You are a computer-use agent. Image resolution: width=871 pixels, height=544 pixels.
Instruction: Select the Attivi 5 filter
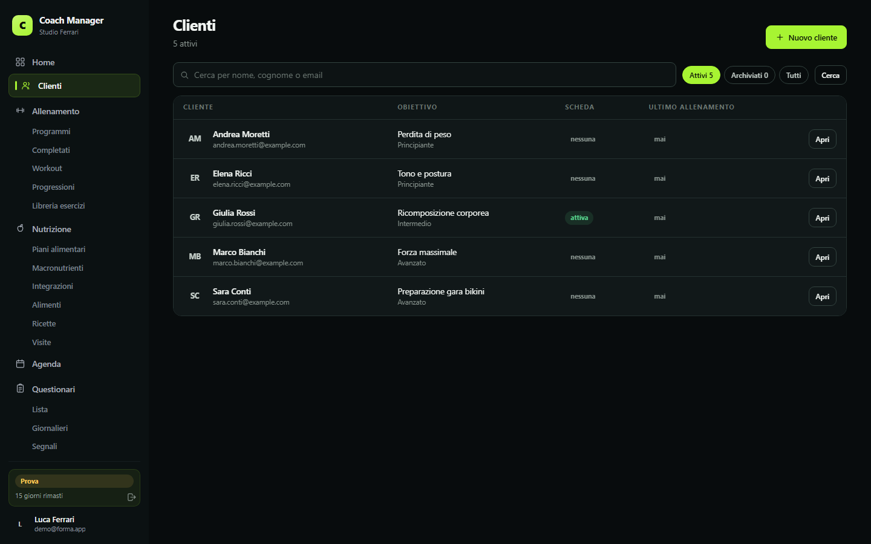pos(701,75)
